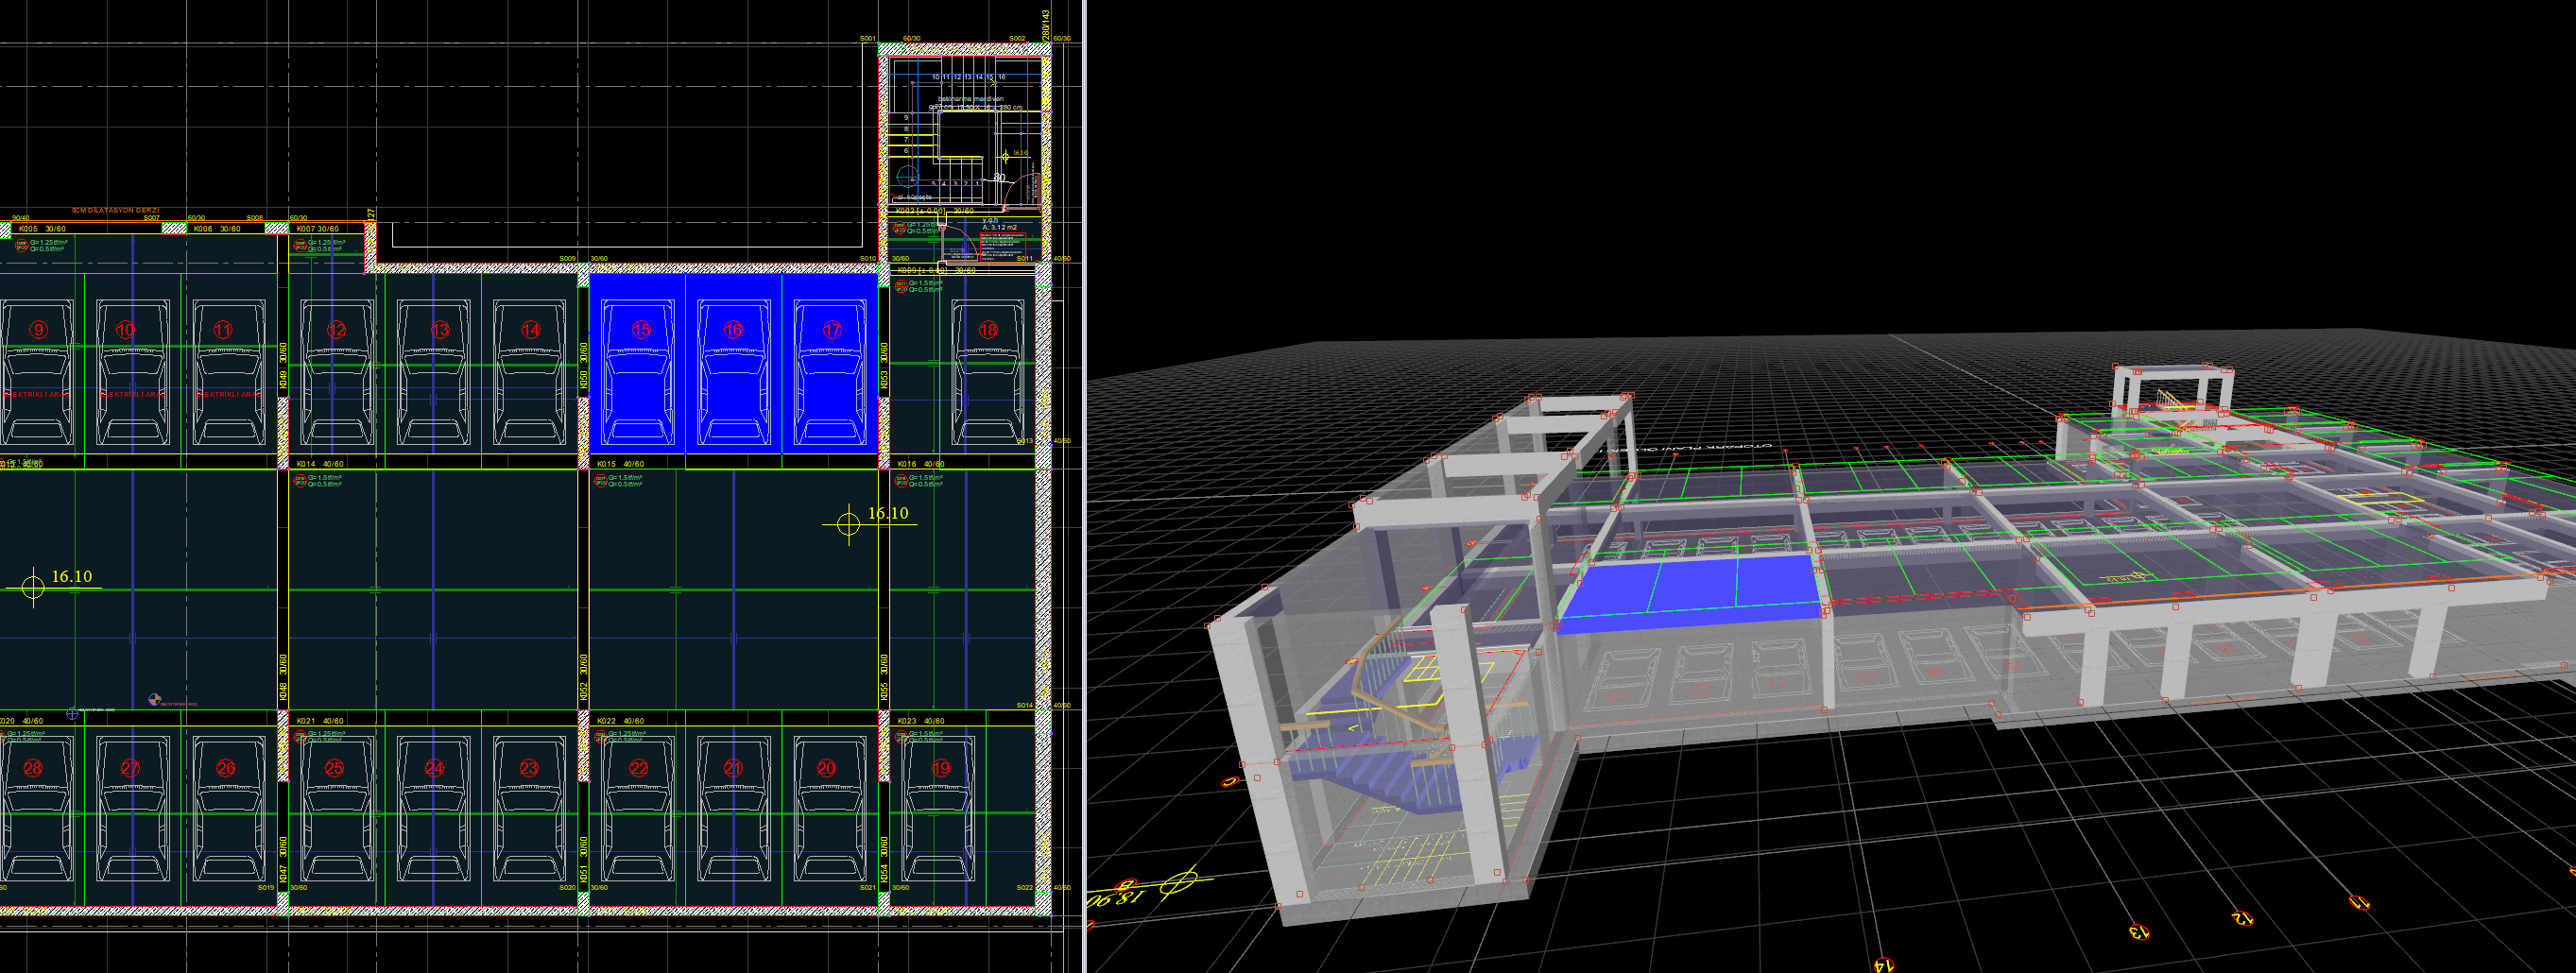Click the 16.10 elevation crosshair near K016
Image resolution: width=2576 pixels, height=973 pixels.
(848, 523)
